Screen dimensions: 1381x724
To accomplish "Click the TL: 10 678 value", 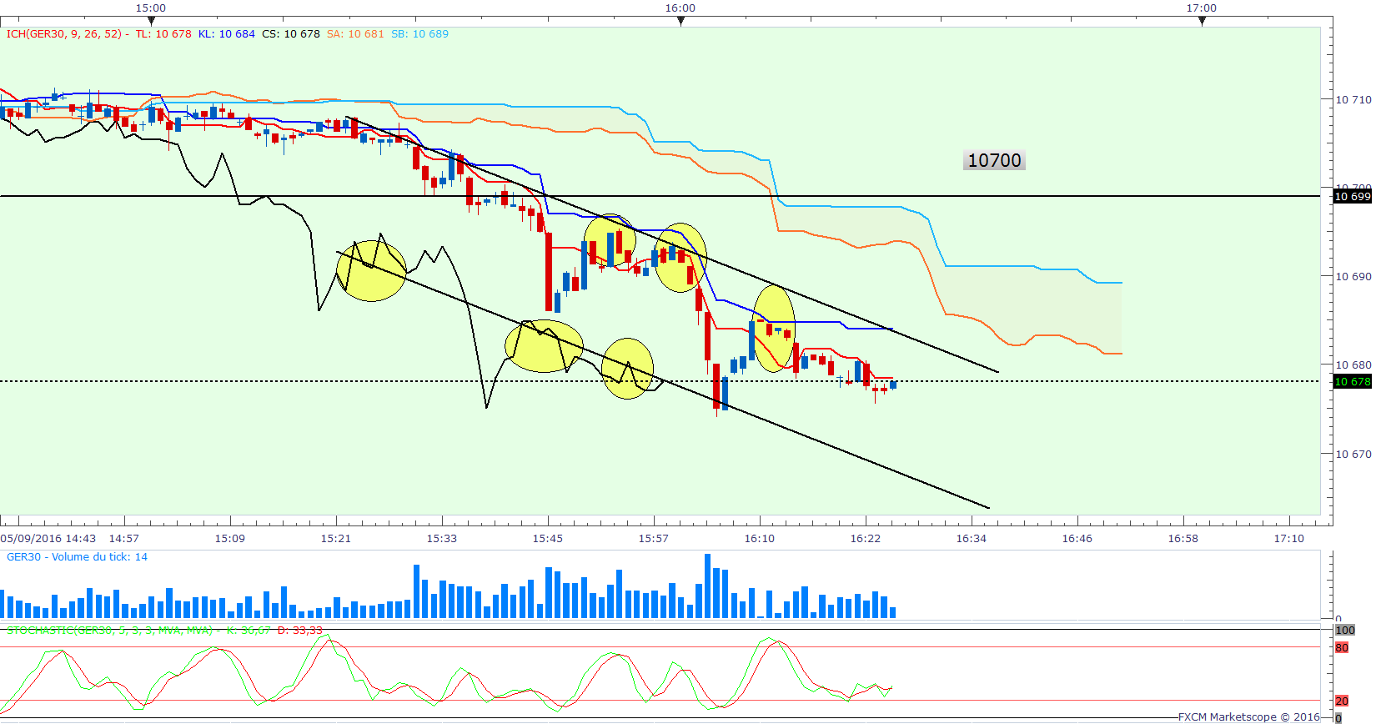I will (x=163, y=34).
